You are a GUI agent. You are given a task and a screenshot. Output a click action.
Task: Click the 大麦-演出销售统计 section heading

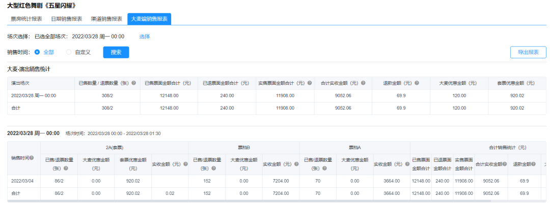(29, 69)
